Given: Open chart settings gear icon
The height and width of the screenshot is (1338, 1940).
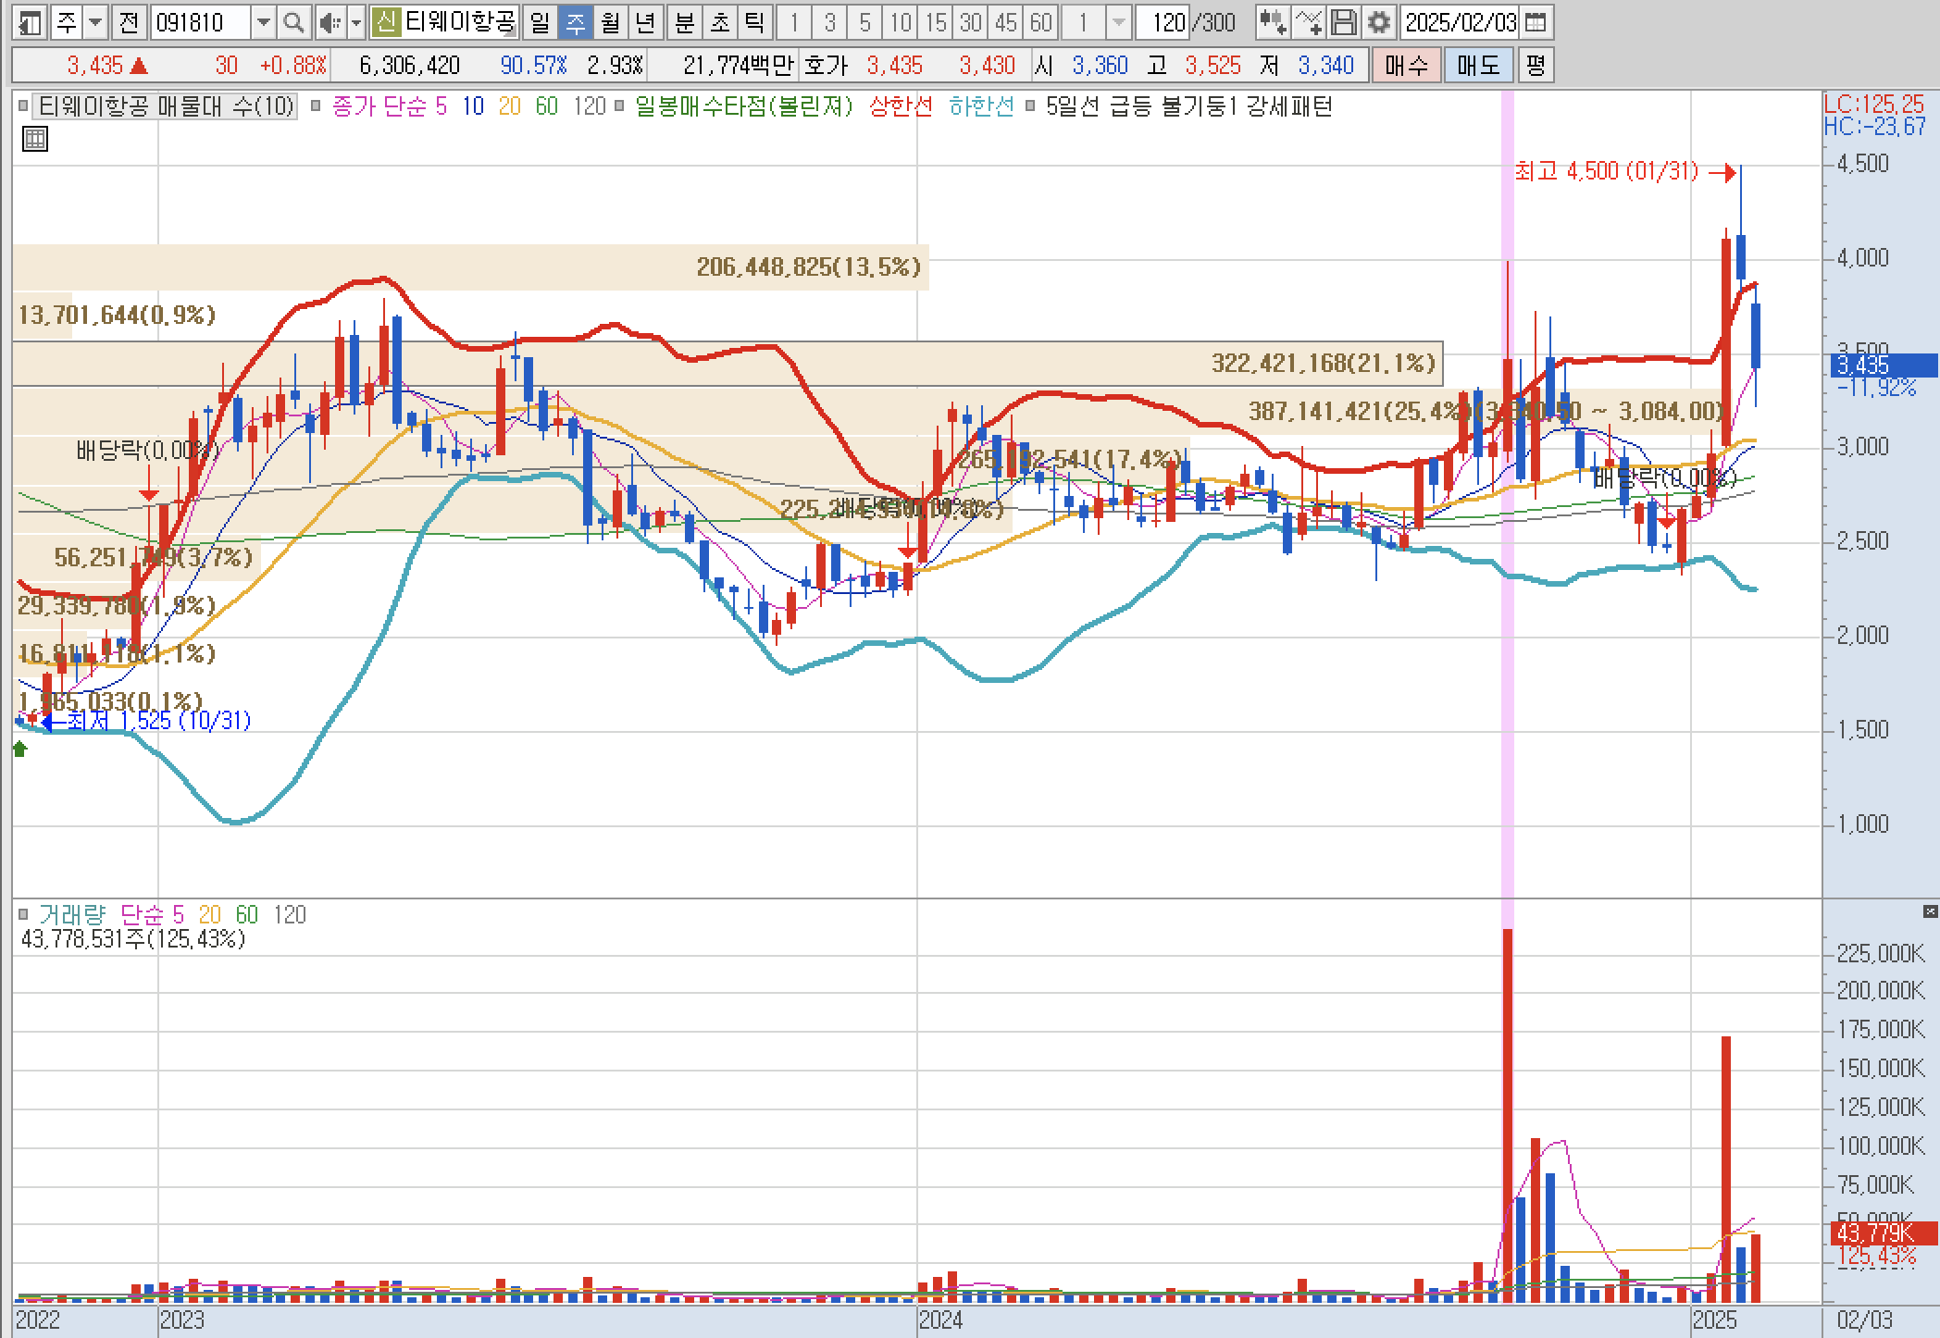Looking at the screenshot, I should click(1379, 22).
